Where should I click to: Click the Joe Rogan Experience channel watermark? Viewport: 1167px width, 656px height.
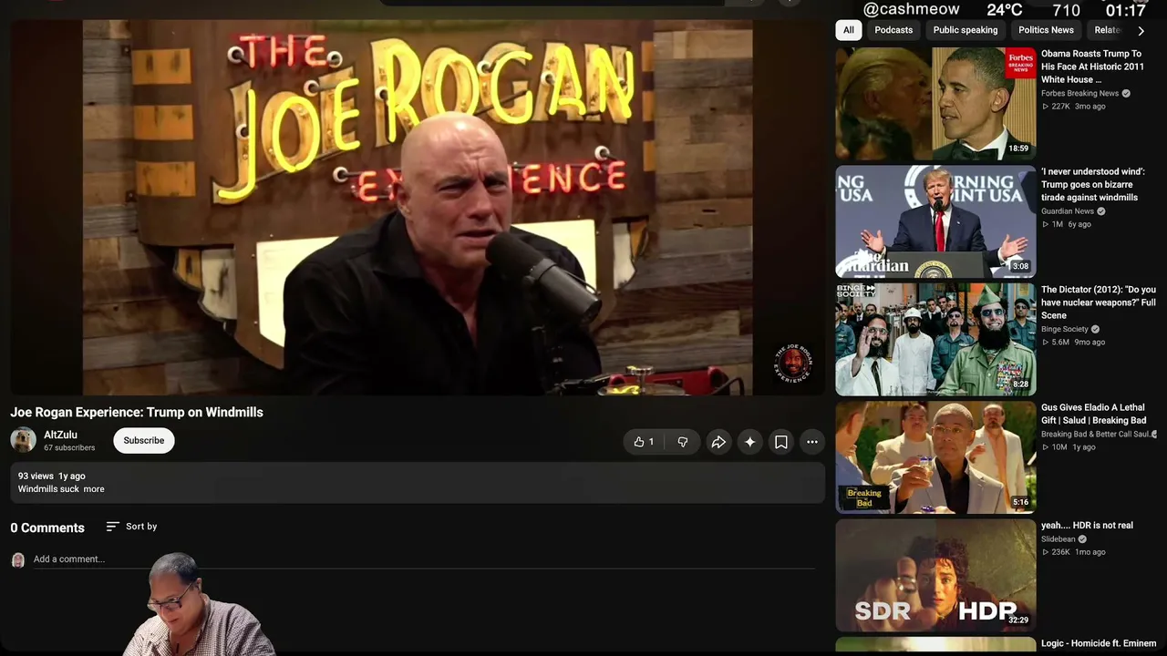coord(792,363)
